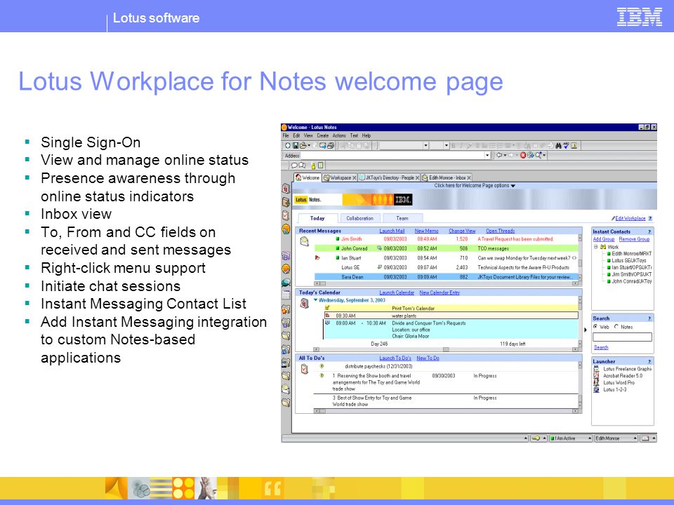Expand the Welcome Page options arrow
674x505 pixels.
coord(513,186)
